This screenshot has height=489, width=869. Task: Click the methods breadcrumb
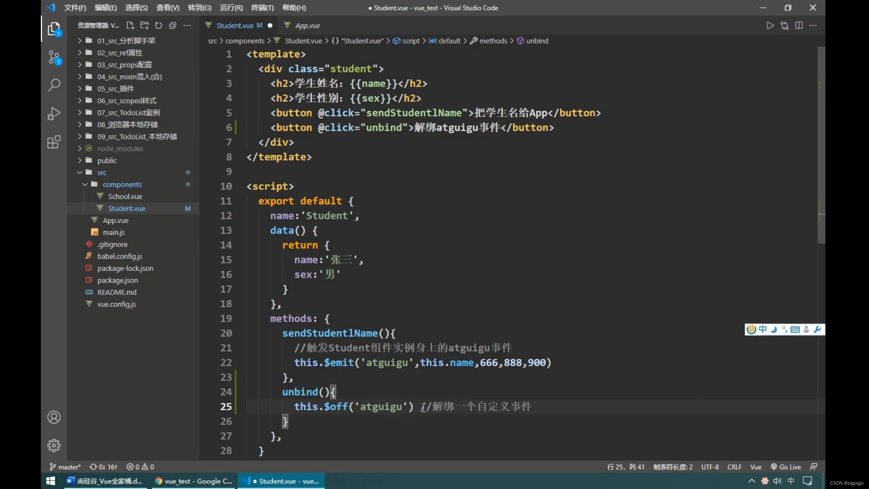pyautogui.click(x=489, y=41)
